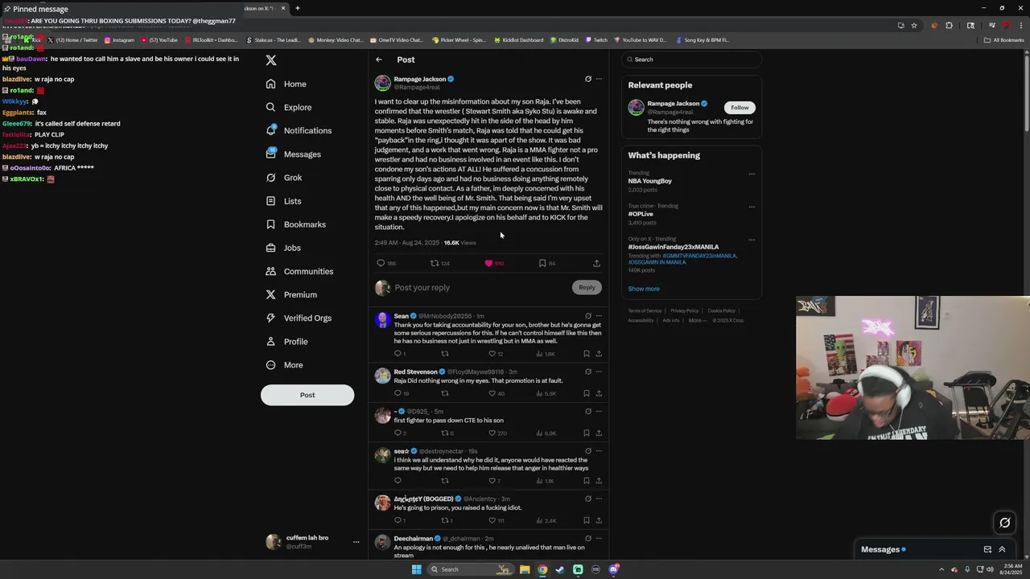The image size is (1030, 579).
Task: Click the Verified Orgs lightning icon
Action: pyautogui.click(x=271, y=318)
